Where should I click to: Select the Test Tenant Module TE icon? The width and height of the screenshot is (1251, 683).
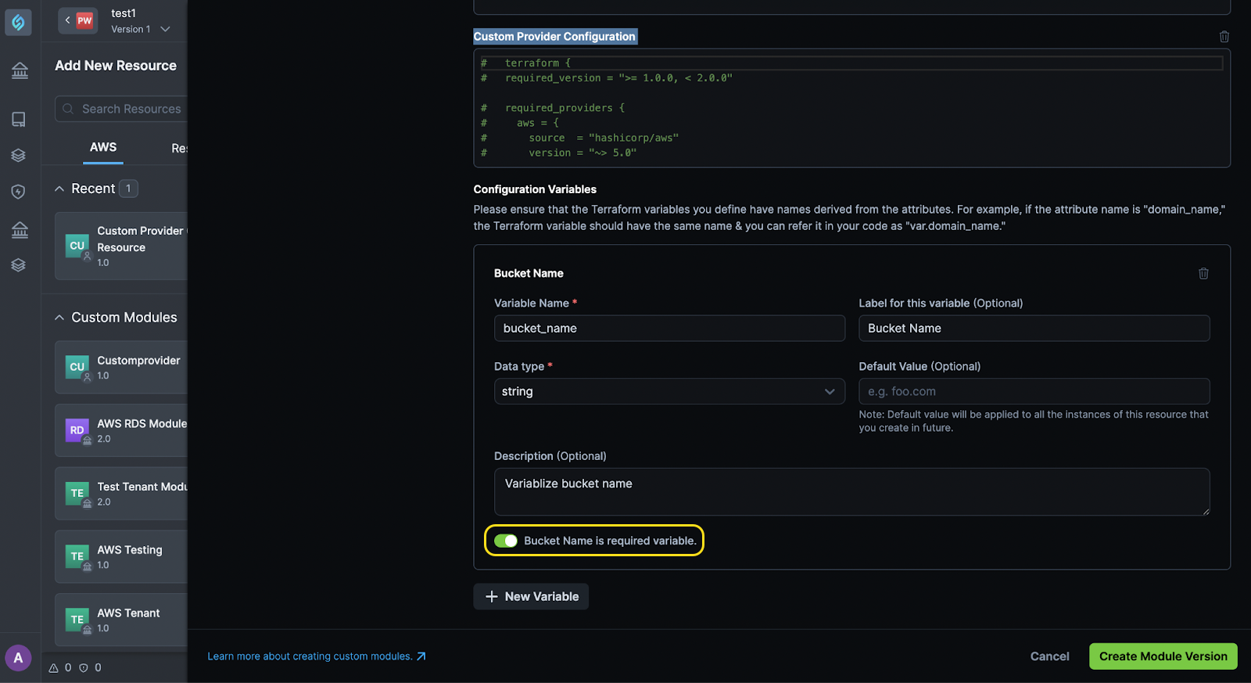pyautogui.click(x=77, y=494)
